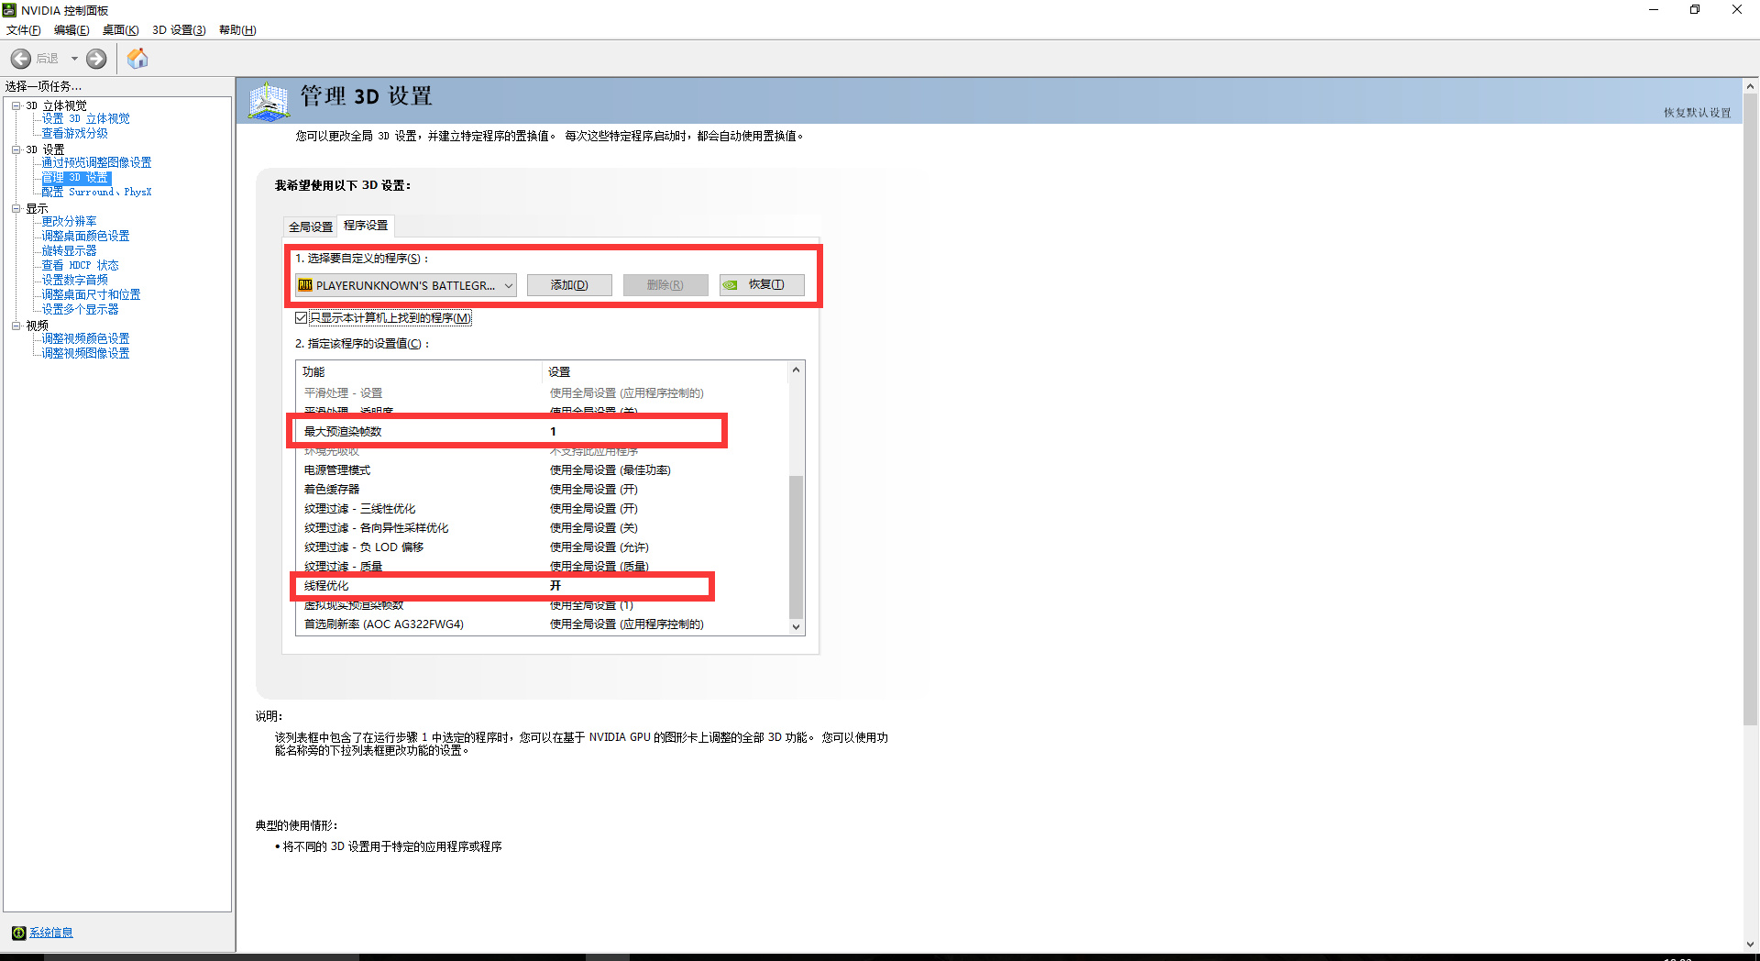Select the 平滑处理 - 设置 row

tap(543, 393)
